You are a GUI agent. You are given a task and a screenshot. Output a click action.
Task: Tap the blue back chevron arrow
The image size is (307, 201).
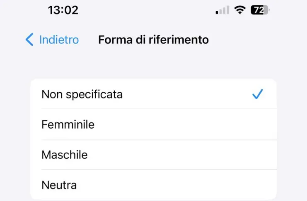(x=29, y=40)
